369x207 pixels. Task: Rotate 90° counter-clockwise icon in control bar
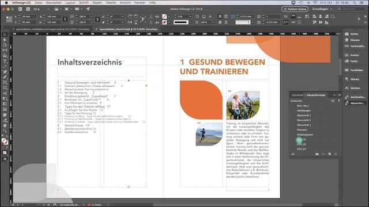tap(136, 17)
